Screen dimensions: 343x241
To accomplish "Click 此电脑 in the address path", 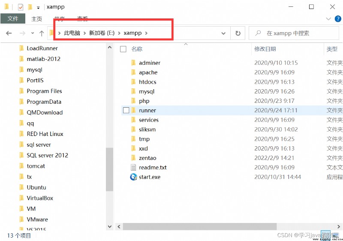I will click(x=72, y=33).
